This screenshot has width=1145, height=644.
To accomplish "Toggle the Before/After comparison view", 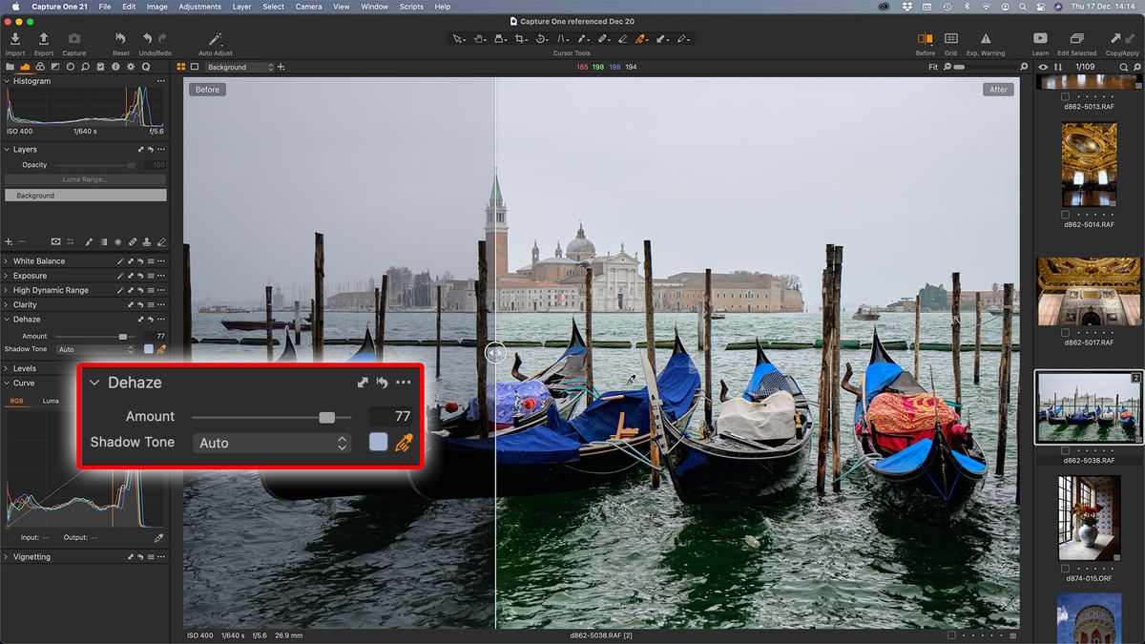I will [x=925, y=38].
